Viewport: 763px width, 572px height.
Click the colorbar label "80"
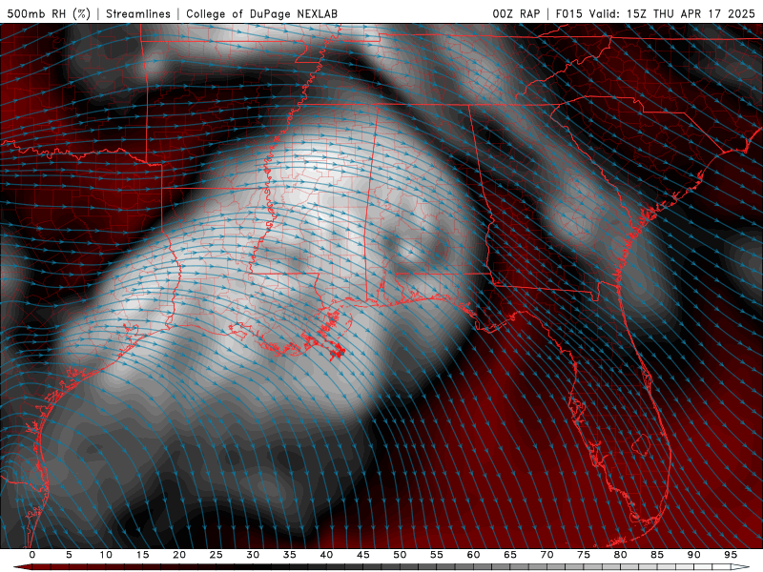(620, 555)
